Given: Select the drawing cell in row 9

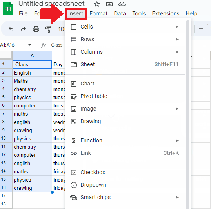Looking at the screenshot, I should coord(32,131).
